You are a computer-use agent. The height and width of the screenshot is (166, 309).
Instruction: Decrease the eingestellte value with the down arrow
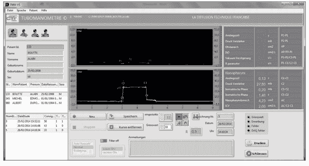162,119
